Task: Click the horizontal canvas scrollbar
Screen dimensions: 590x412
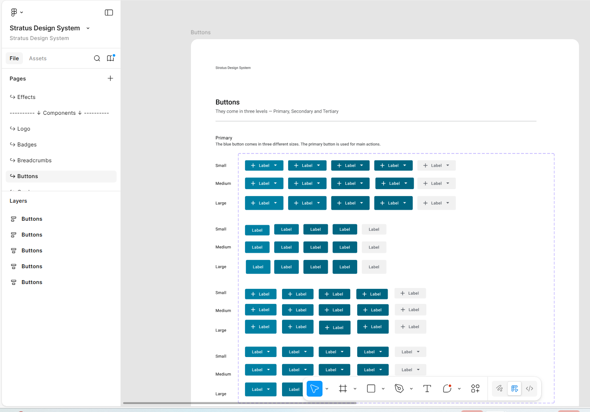Action: (240, 403)
